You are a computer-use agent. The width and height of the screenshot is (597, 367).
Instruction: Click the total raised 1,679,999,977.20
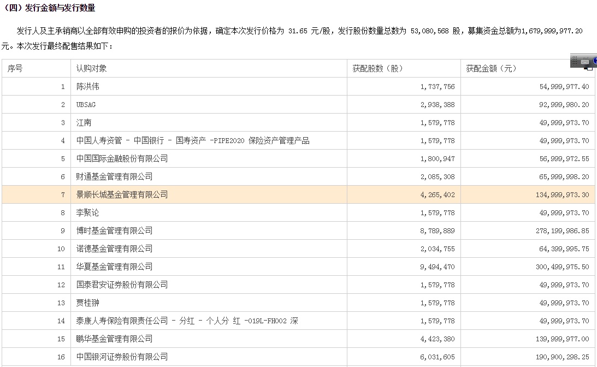tap(552, 31)
